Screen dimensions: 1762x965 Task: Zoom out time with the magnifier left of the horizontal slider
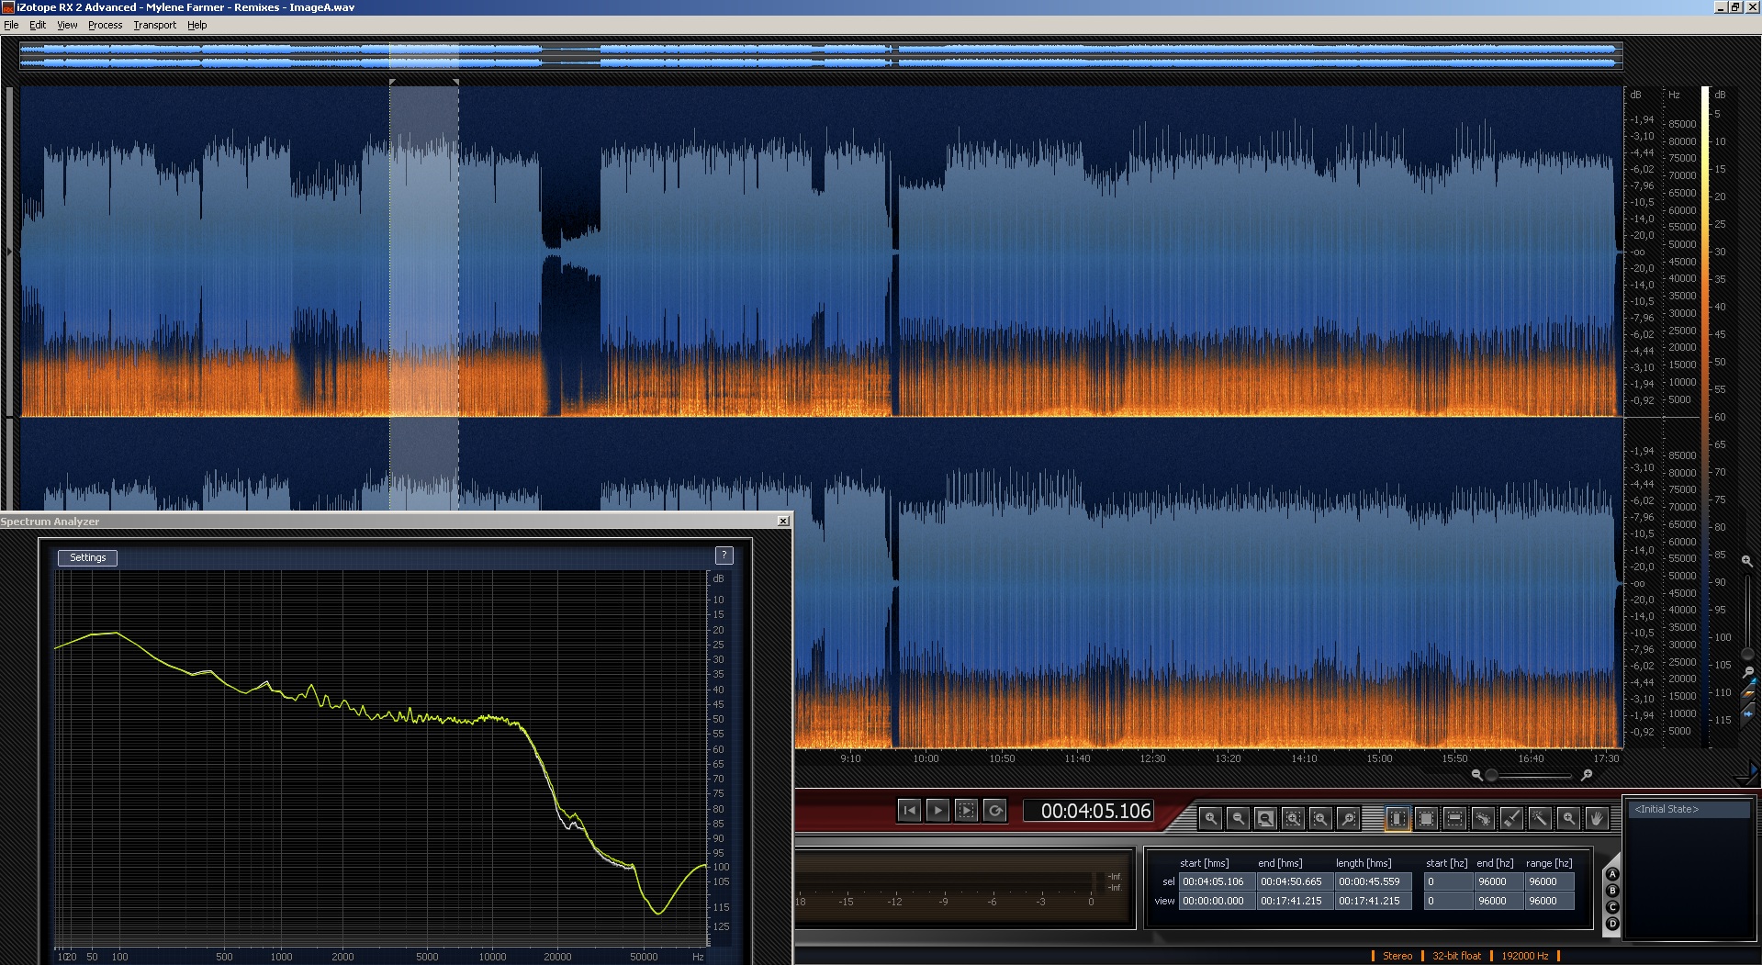(1476, 776)
